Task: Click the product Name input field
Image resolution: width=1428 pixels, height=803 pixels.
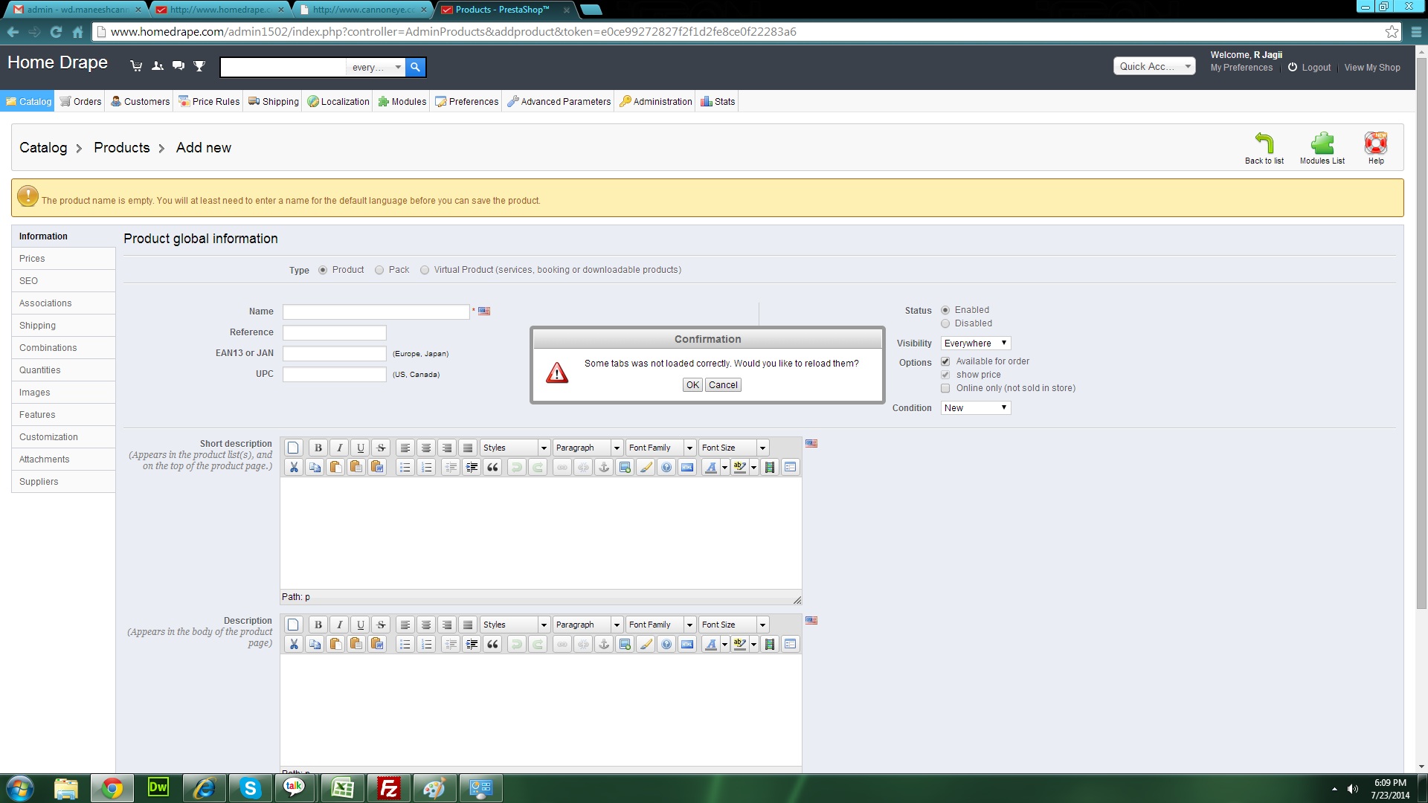Action: coord(376,312)
